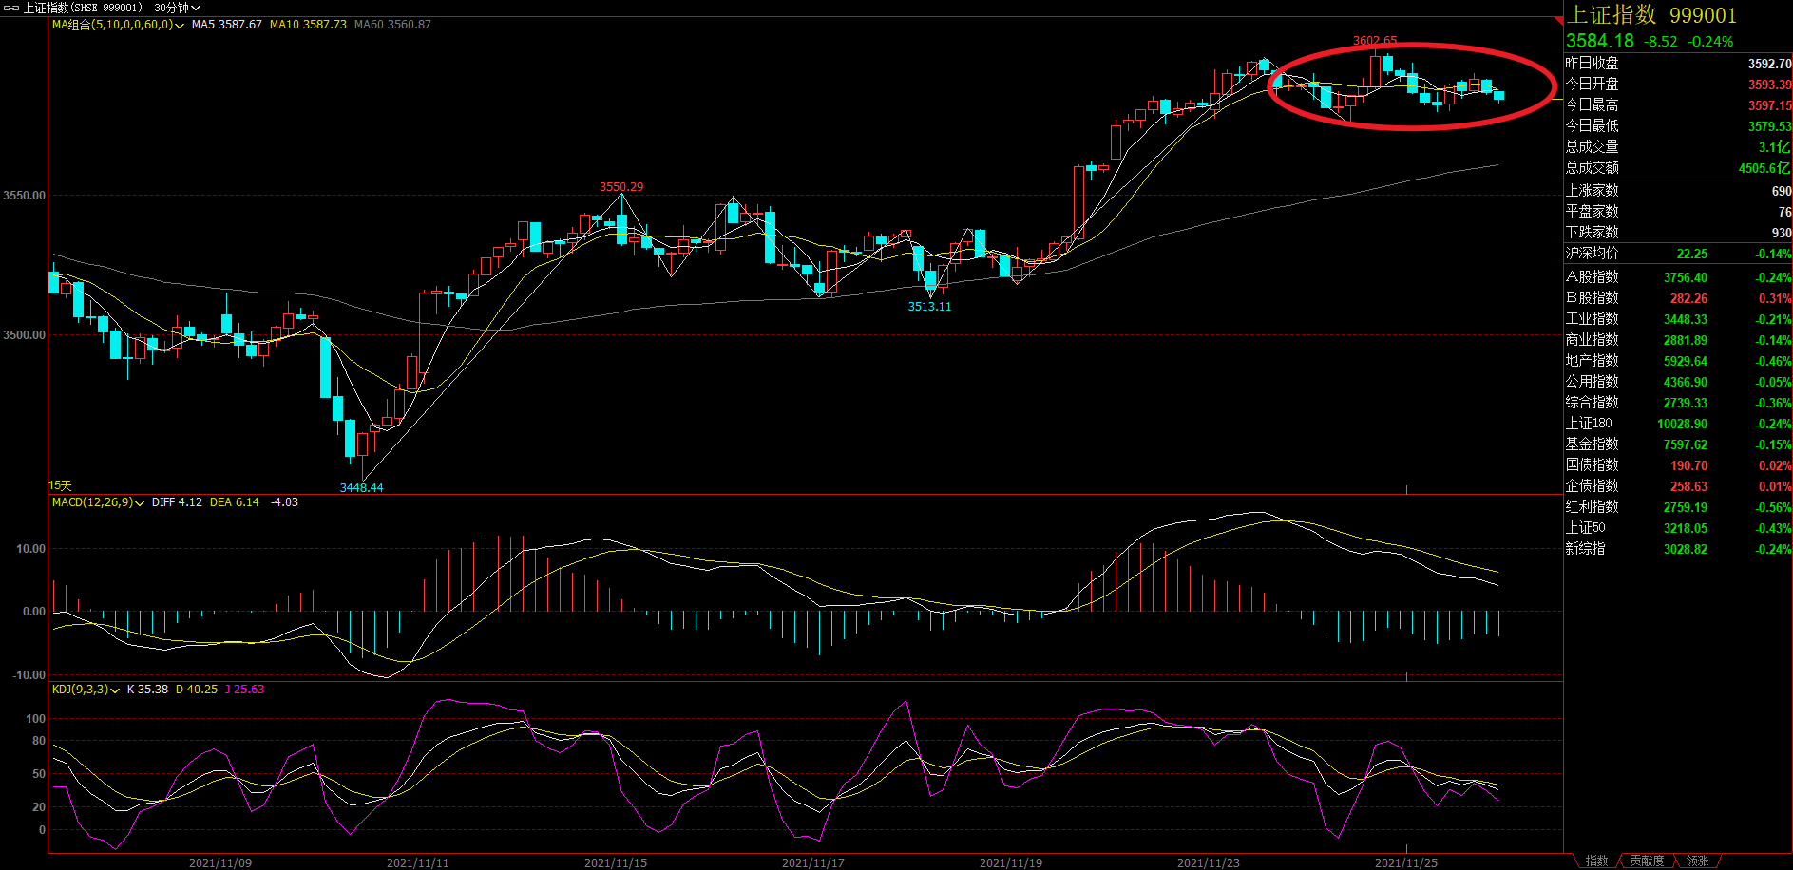The image size is (1793, 870).
Task: Click the 3602.65 high price marker
Action: click(1374, 41)
